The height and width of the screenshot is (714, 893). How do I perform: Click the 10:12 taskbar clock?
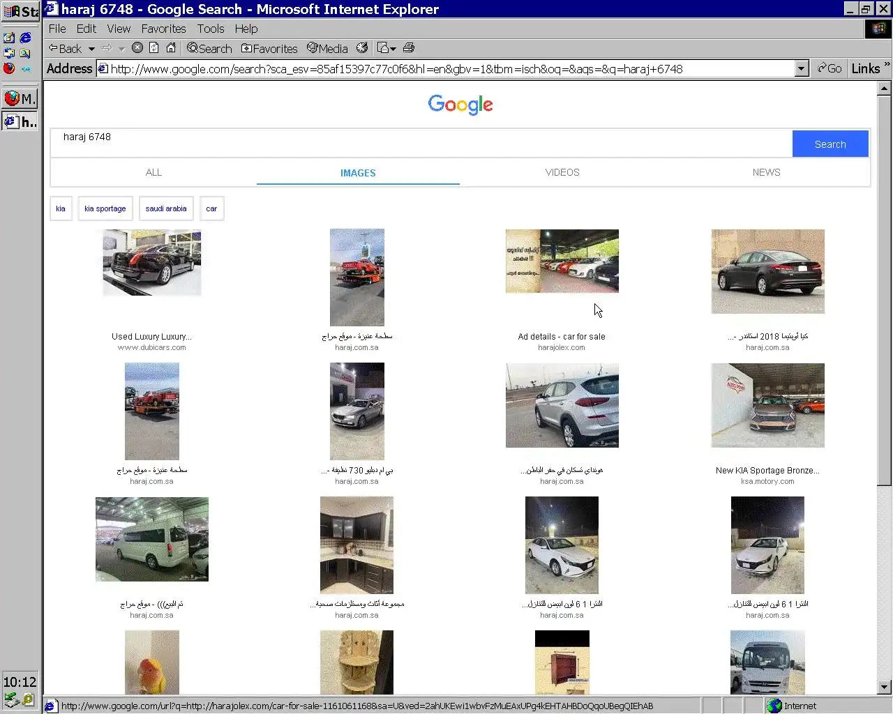coord(20,682)
